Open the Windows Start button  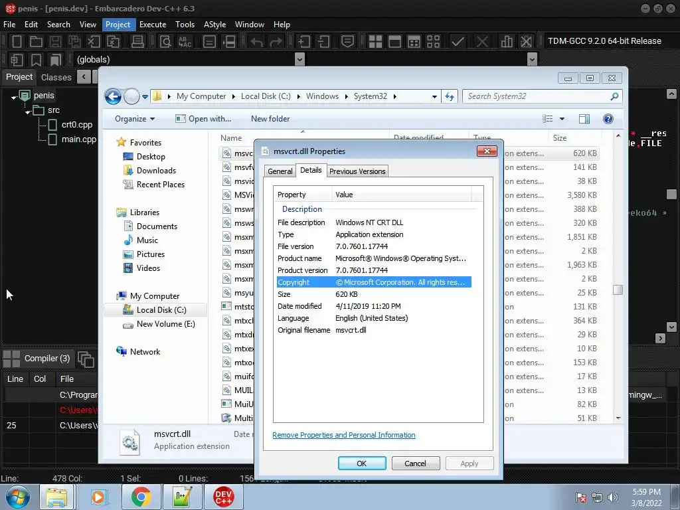pos(18,497)
